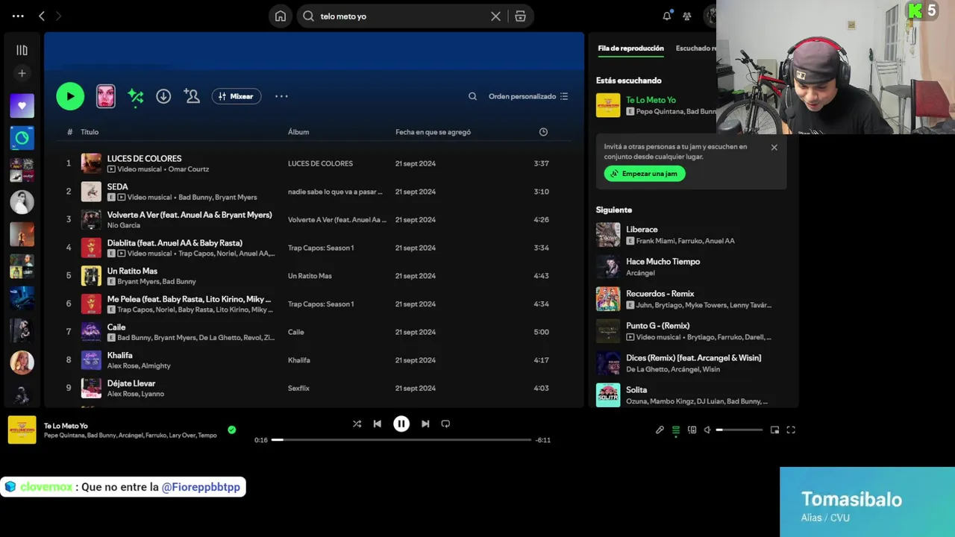955x537 pixels.
Task: Toggle the queue panel icon
Action: tap(676, 430)
